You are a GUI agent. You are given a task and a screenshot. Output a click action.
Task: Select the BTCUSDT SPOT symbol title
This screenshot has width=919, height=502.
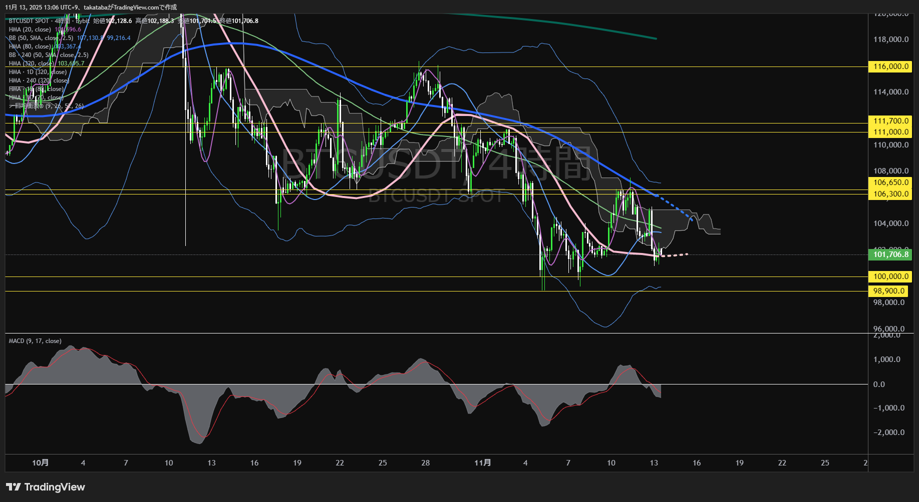tap(29, 21)
